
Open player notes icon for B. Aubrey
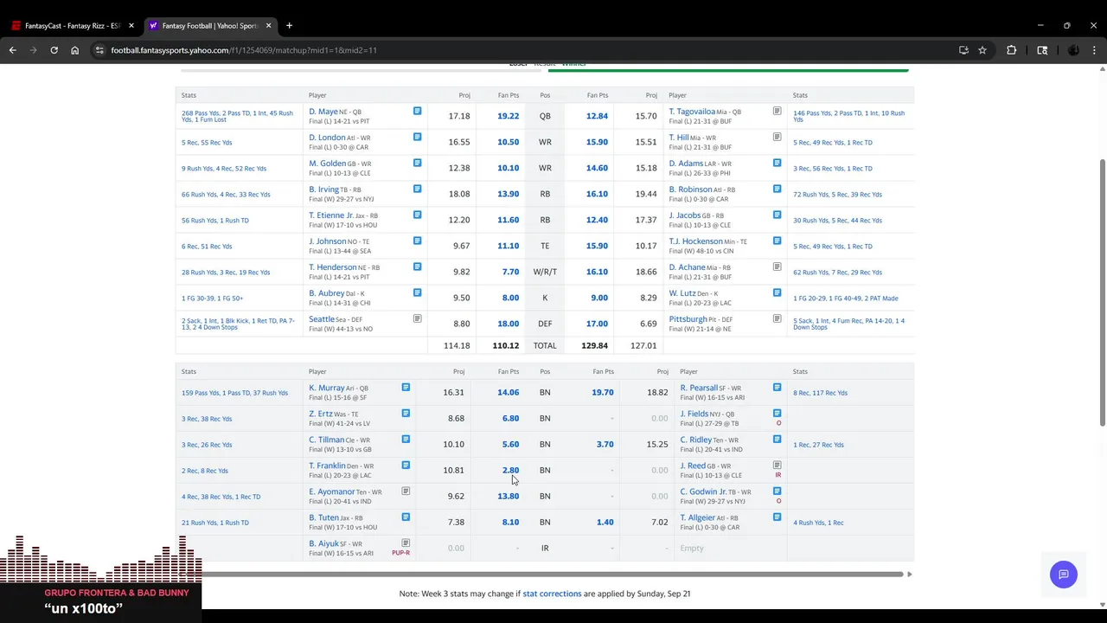[x=417, y=292]
